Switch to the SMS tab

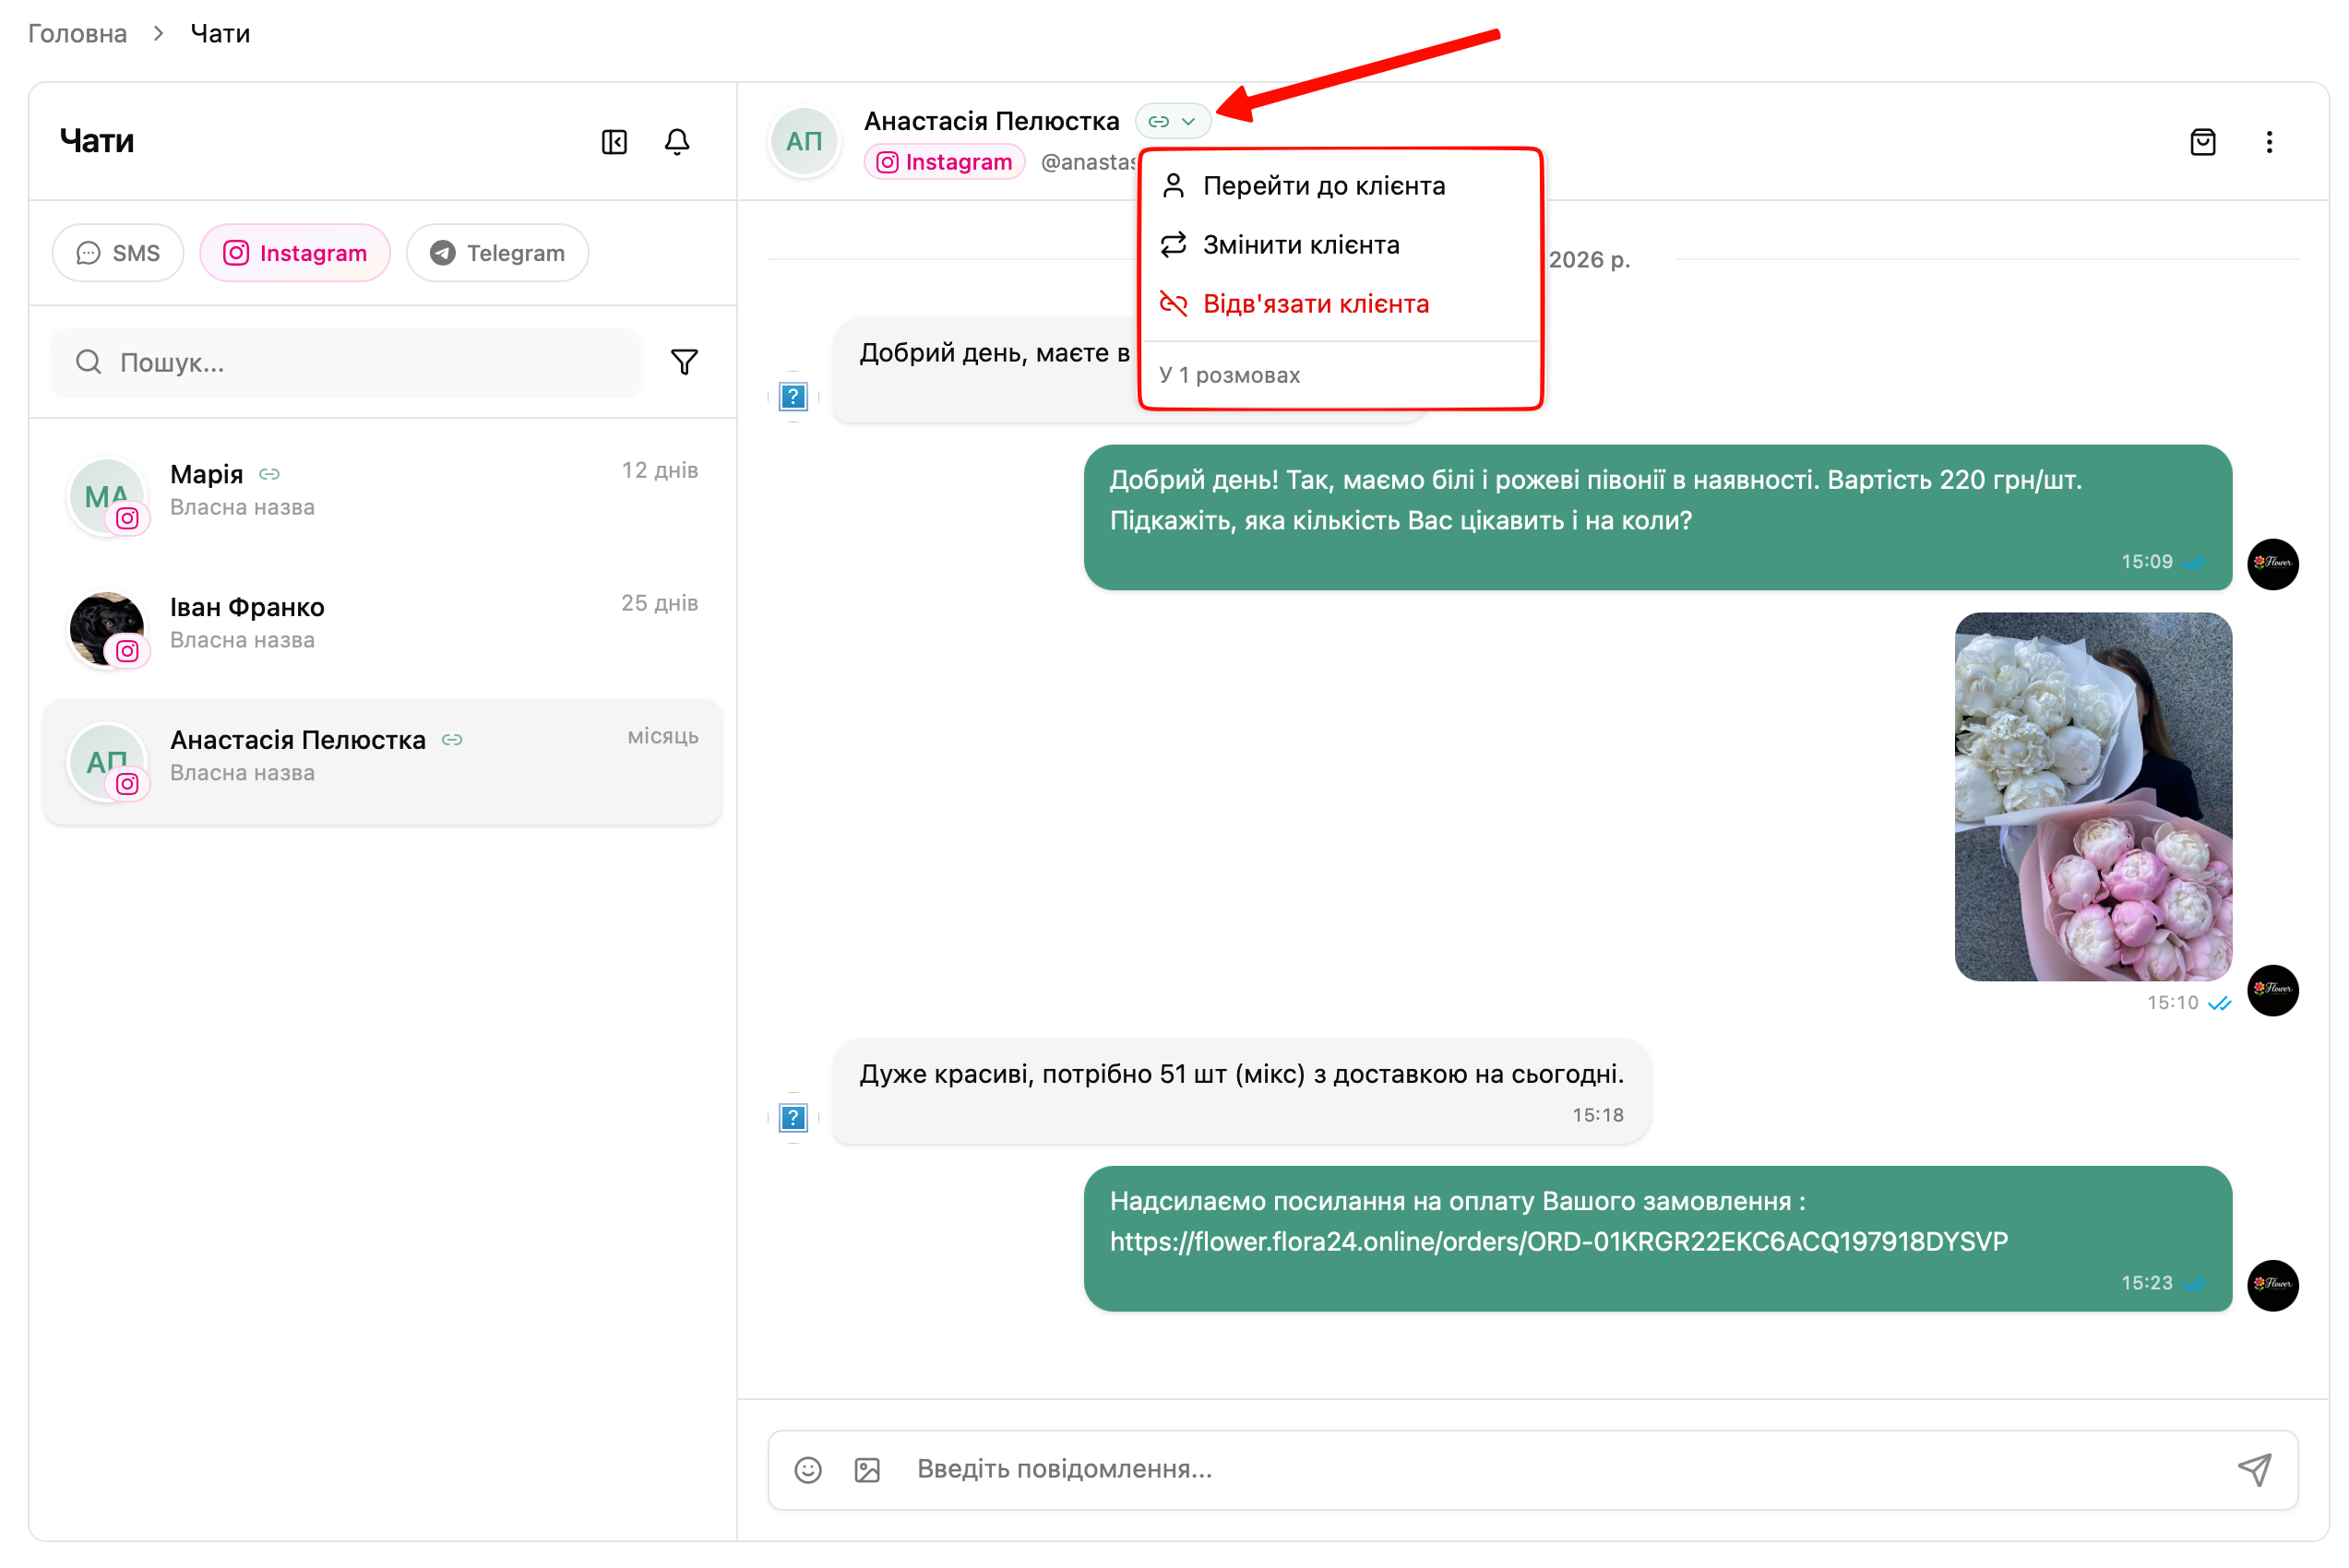point(118,253)
